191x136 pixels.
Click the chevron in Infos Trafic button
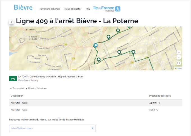pos(92,128)
